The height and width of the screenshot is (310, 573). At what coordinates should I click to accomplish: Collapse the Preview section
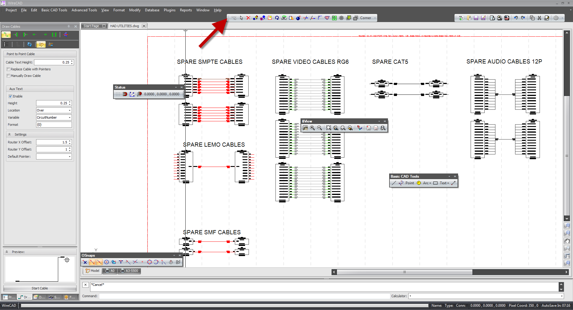click(7, 252)
